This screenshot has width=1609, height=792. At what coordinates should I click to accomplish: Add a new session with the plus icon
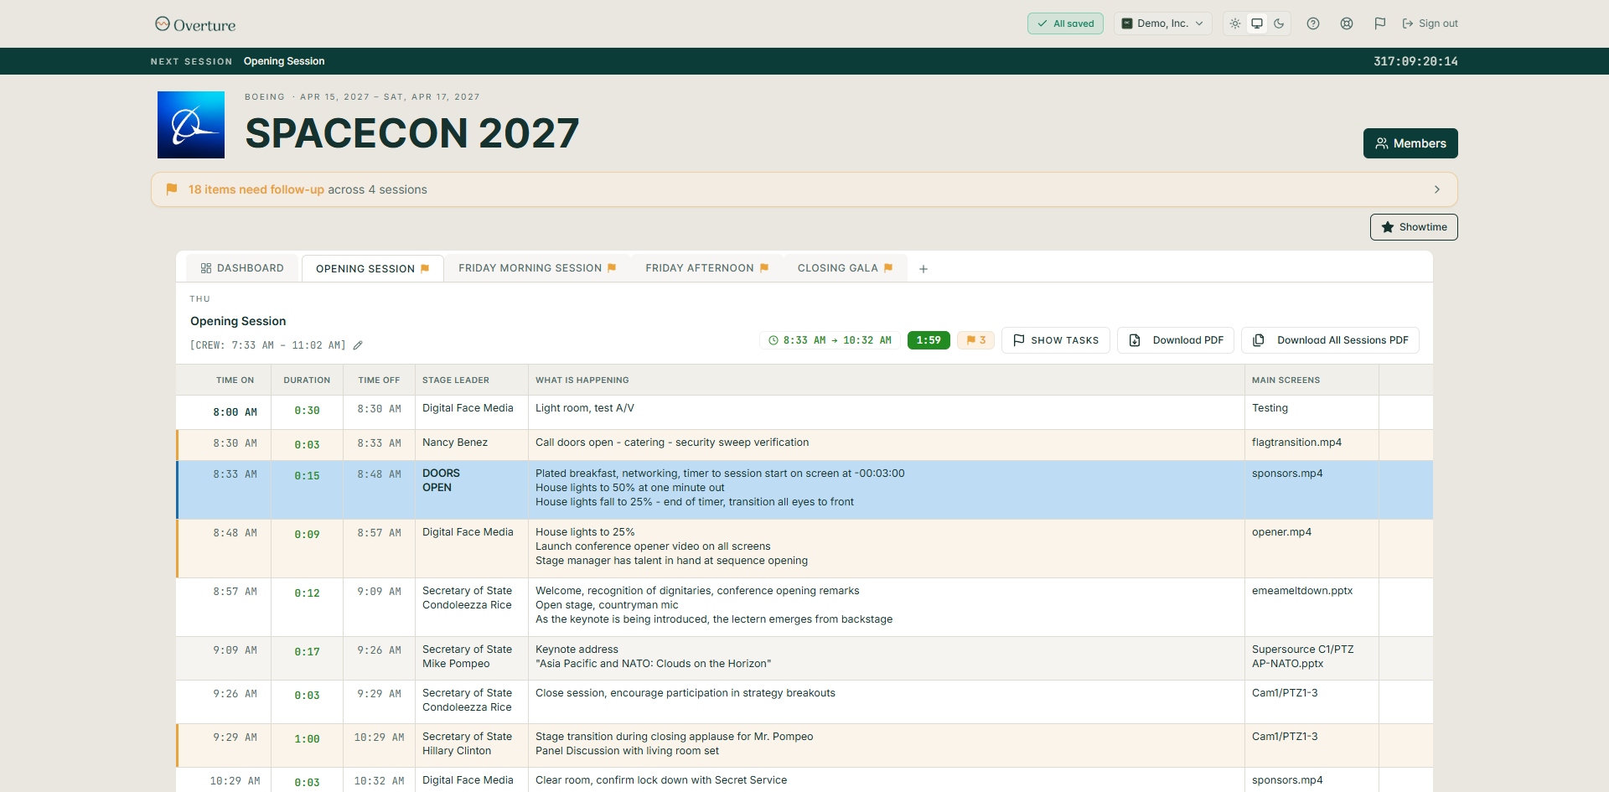(x=923, y=269)
